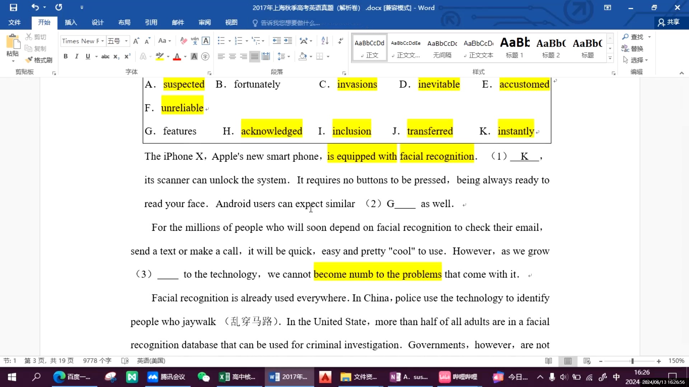Click the Redo/Repeat arrow icon
The height and width of the screenshot is (387, 689).
59,7
